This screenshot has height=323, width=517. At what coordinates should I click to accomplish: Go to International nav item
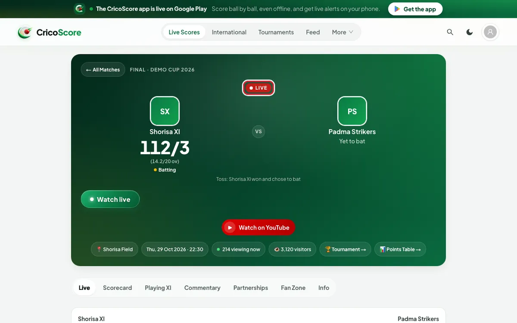tap(229, 32)
